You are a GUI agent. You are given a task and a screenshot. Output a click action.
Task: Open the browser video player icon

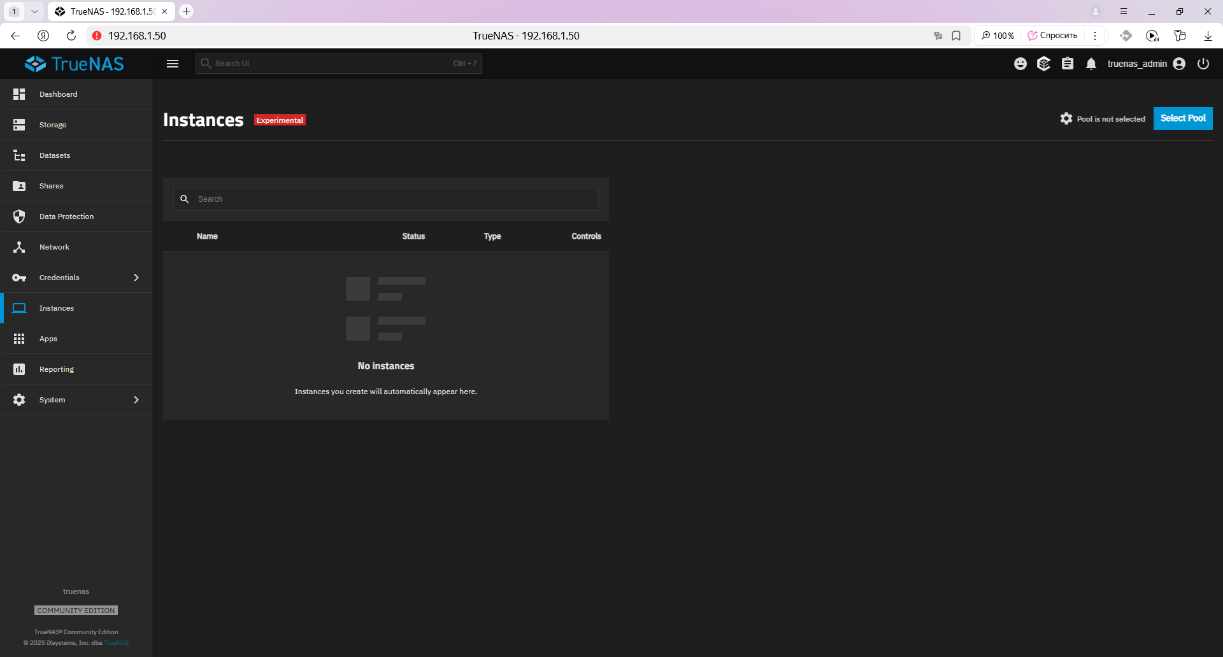click(x=1152, y=36)
